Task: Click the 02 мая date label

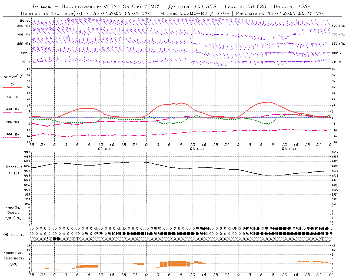Action: (x=197, y=149)
